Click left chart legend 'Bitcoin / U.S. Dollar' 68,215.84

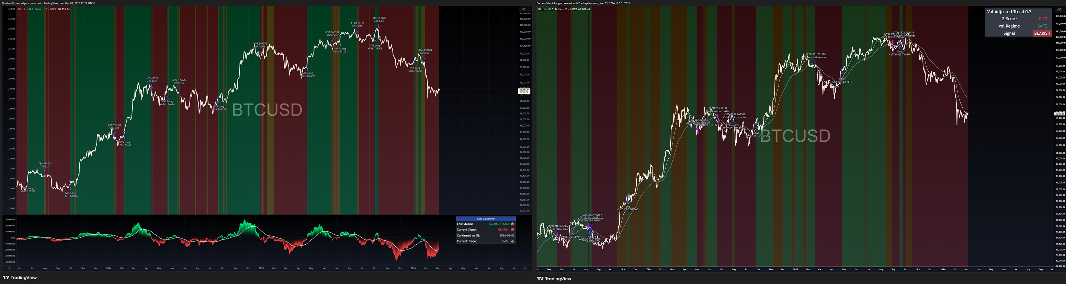(x=44, y=9)
